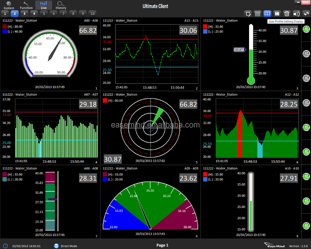Select page button 3
This screenshot has width=311, height=249.
24,14
